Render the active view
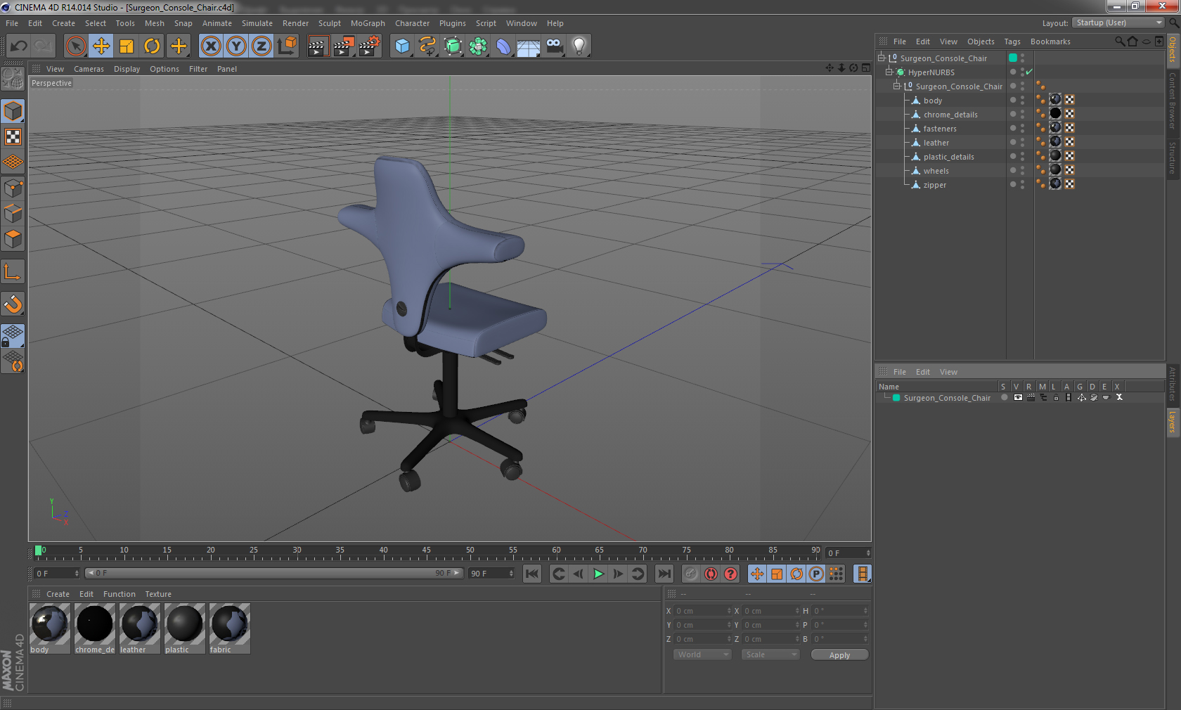The width and height of the screenshot is (1181, 710). tap(318, 46)
